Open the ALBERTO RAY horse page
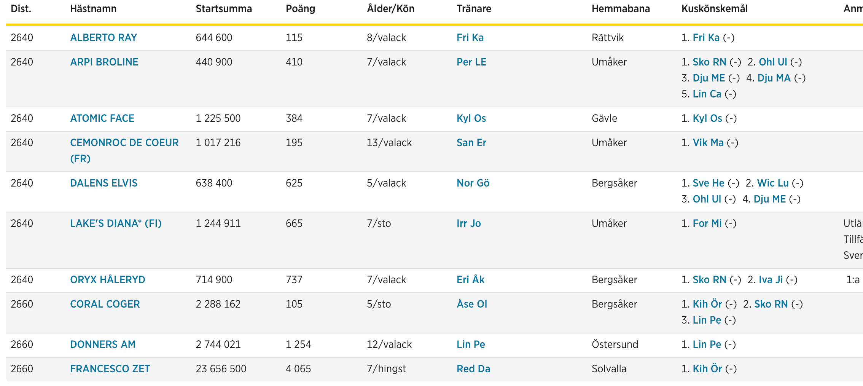This screenshot has width=863, height=386. 103,38
